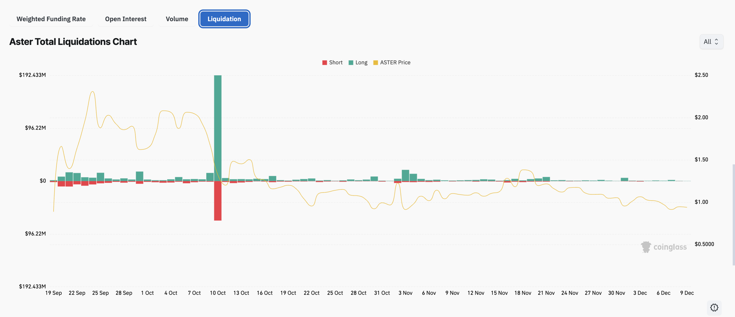Switch to Open Interest tab

tap(126, 19)
